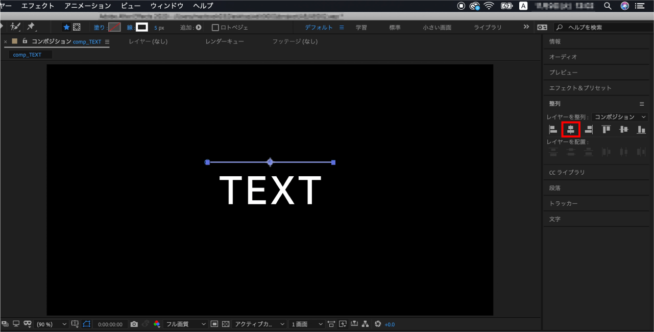
Task: Open the フッテージ (なし) panel tab
Action: tap(295, 41)
